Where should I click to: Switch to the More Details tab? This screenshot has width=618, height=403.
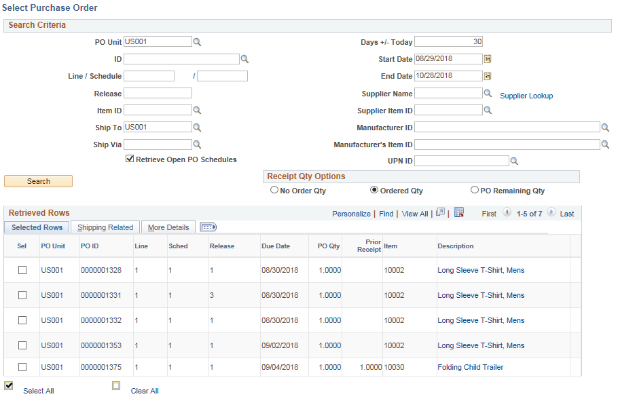click(x=168, y=227)
